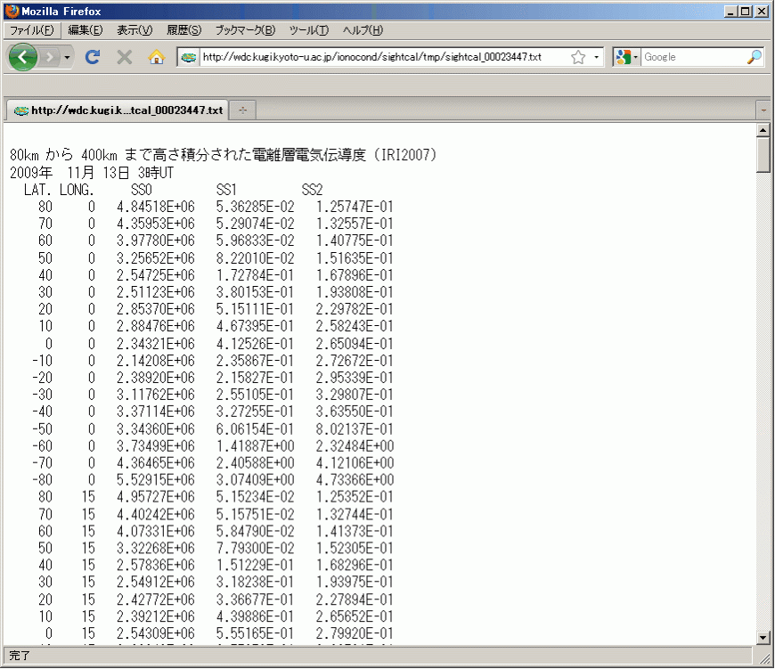Maximize the Firefox window

(x=746, y=11)
